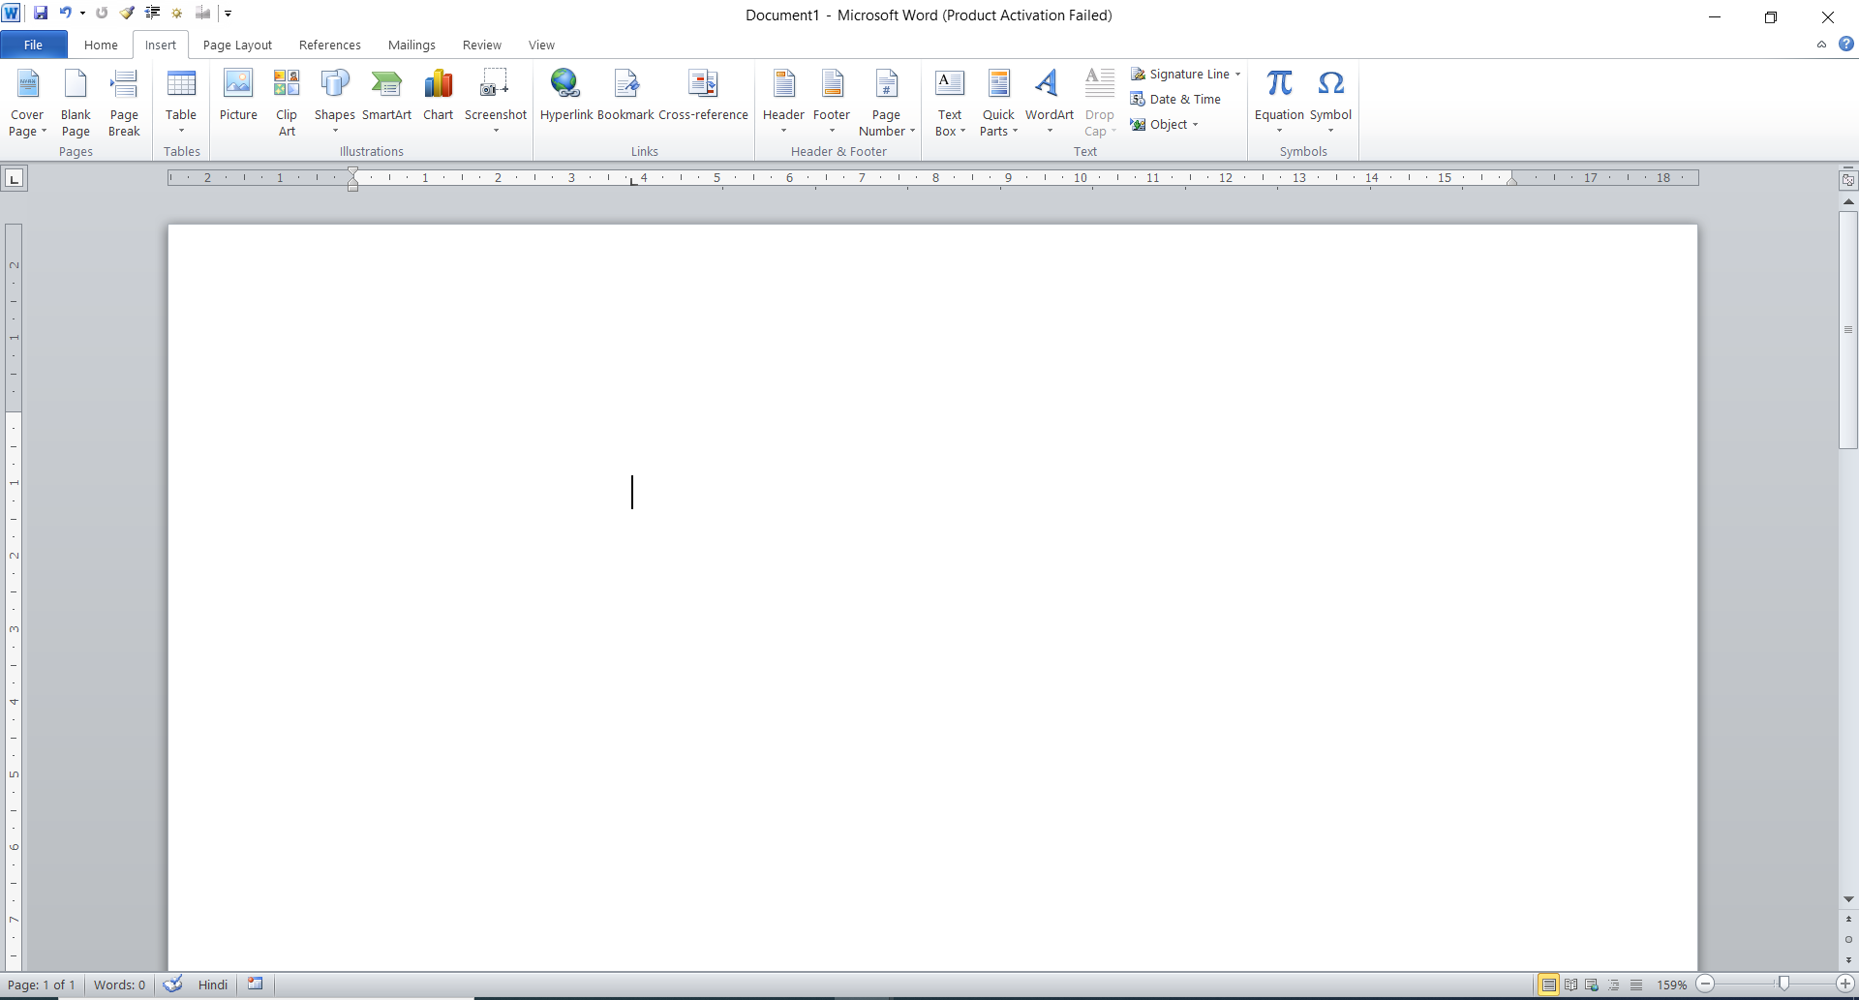Switch to the References tab
The image size is (1859, 1000).
[x=329, y=45]
